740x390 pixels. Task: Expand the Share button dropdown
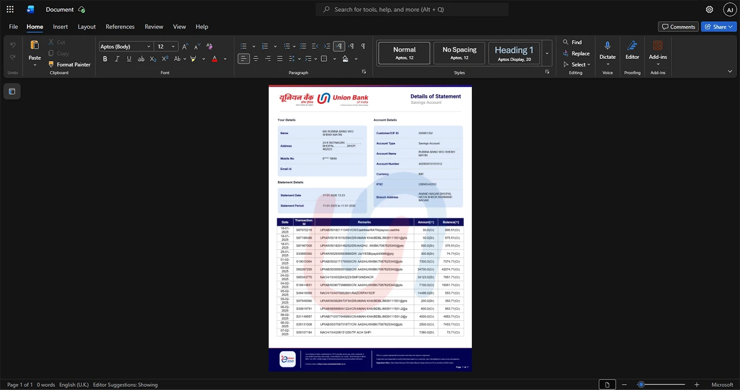click(731, 27)
